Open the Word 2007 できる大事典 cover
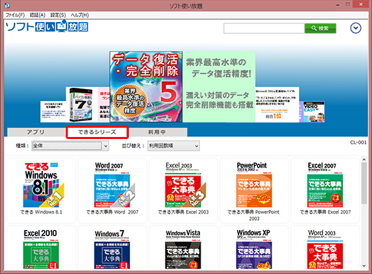 [112, 185]
